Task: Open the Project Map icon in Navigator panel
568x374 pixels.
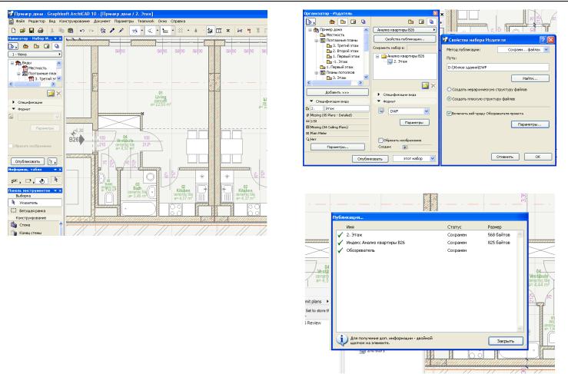Action: pyautogui.click(x=25, y=46)
